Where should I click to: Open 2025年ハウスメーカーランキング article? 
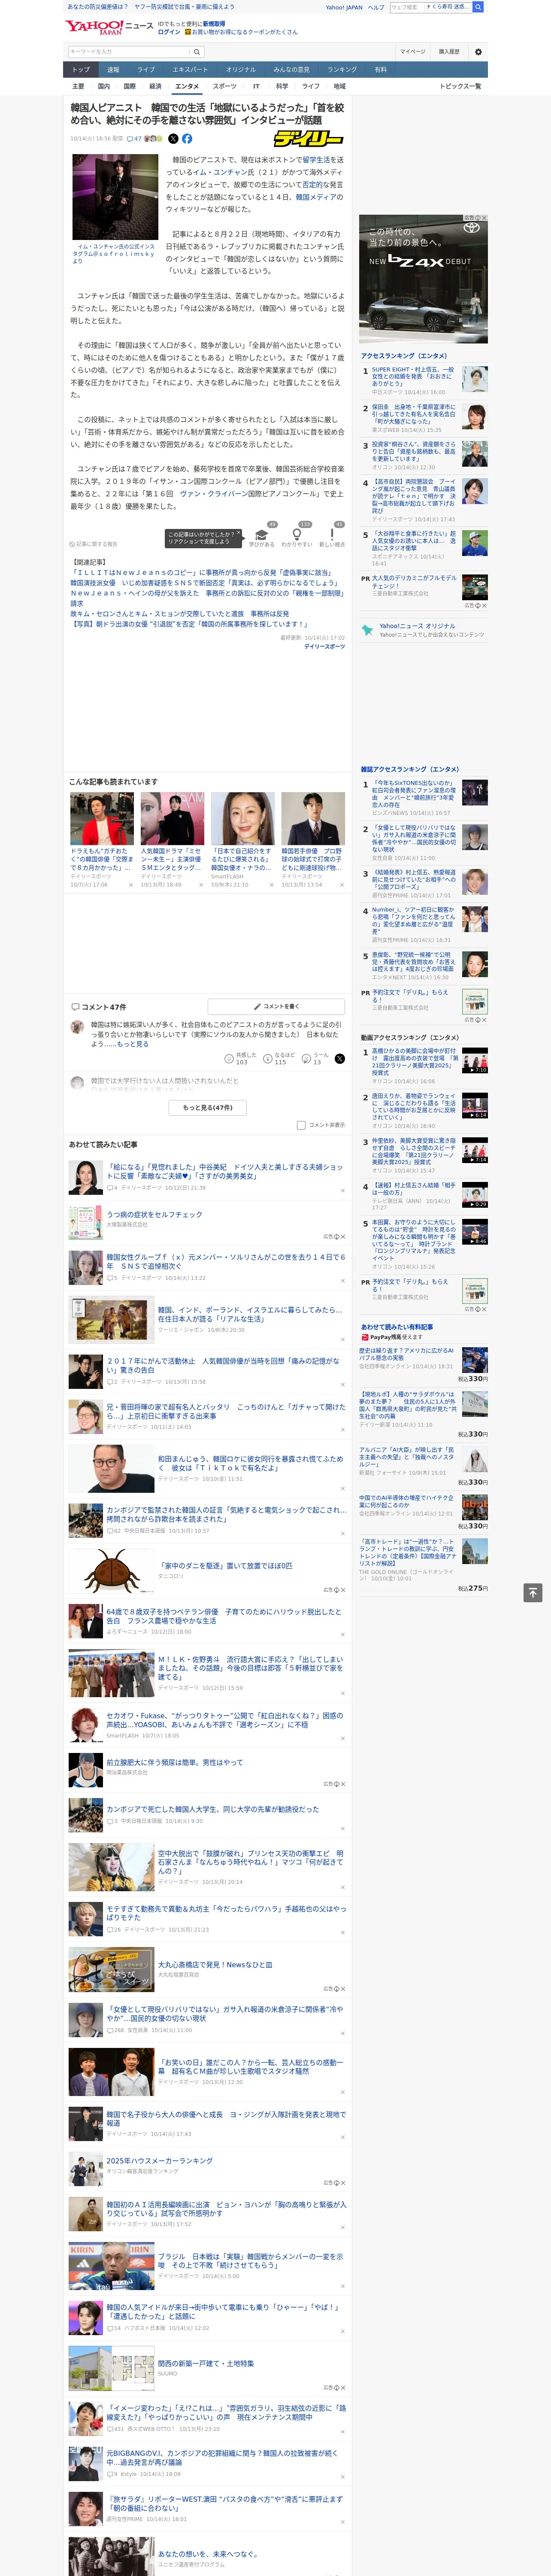click(159, 2160)
